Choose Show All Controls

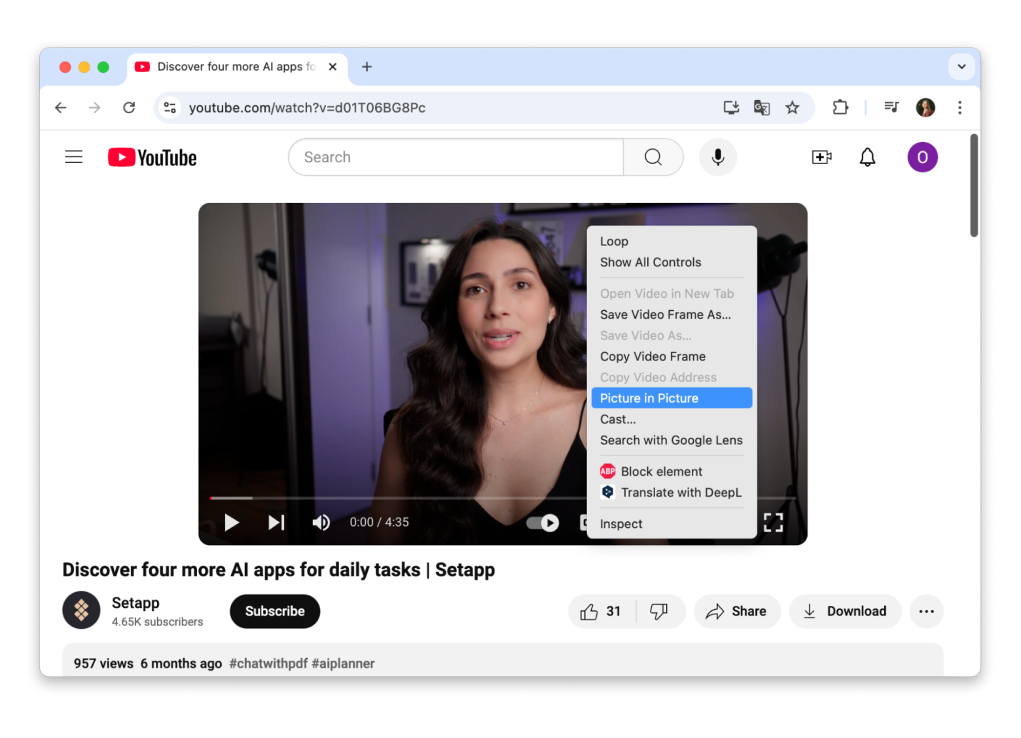pyautogui.click(x=672, y=262)
